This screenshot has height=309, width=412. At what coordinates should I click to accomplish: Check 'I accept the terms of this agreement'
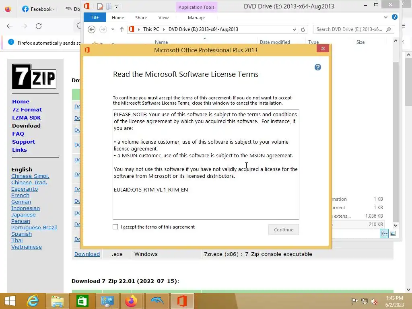[115, 227]
